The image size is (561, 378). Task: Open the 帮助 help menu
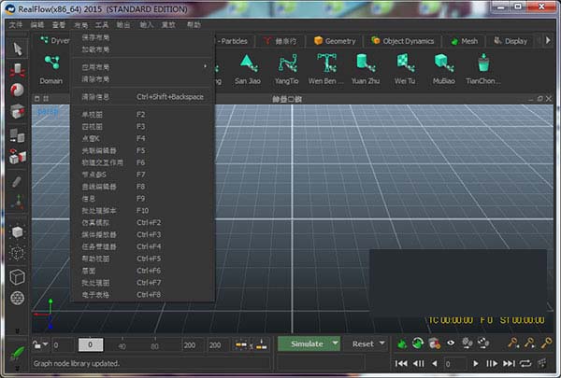point(194,24)
